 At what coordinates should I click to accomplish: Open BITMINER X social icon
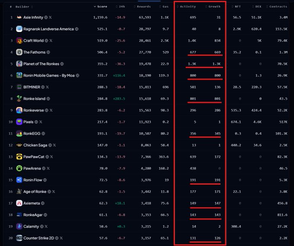point(47,87)
